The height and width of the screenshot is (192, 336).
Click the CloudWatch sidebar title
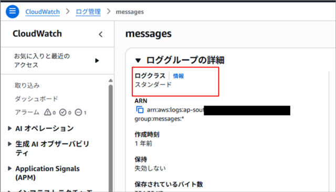coord(37,34)
